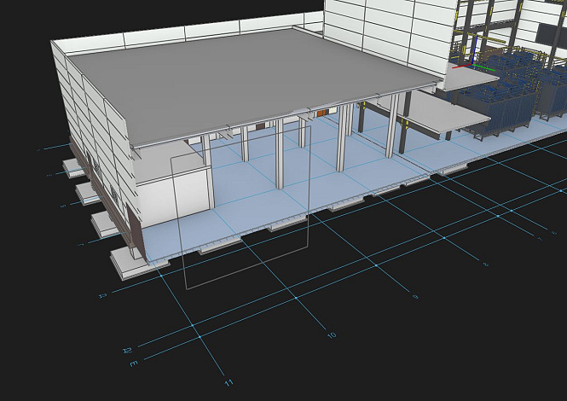567x401 pixels.
Task: Select grid line label 11
Action: [228, 382]
